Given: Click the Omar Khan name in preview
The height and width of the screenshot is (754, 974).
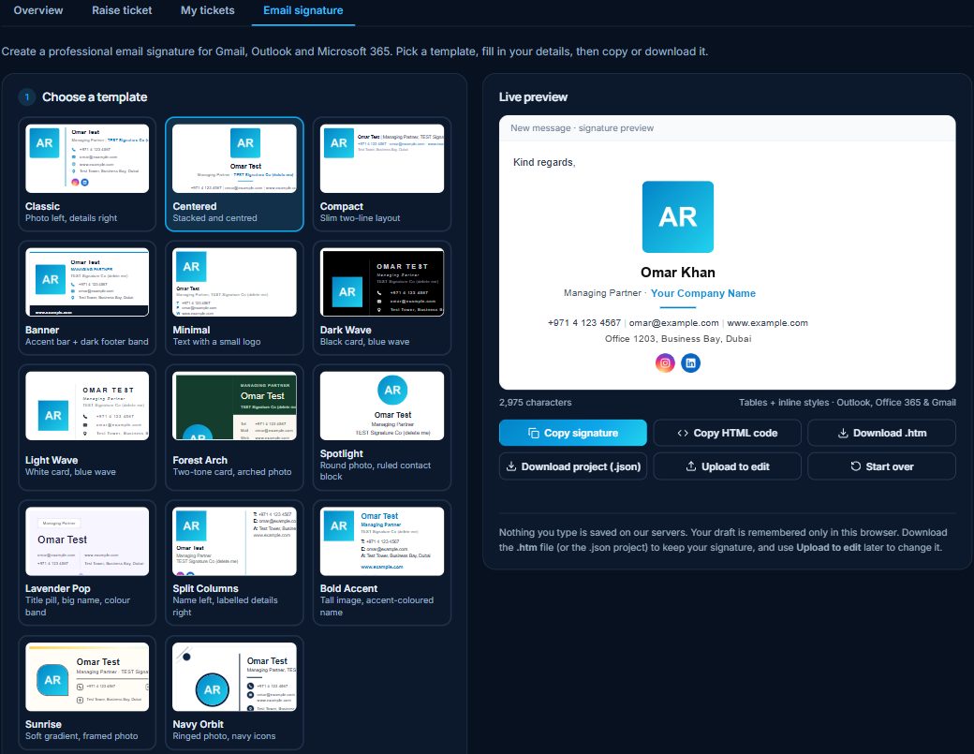Looking at the screenshot, I should pos(678,272).
